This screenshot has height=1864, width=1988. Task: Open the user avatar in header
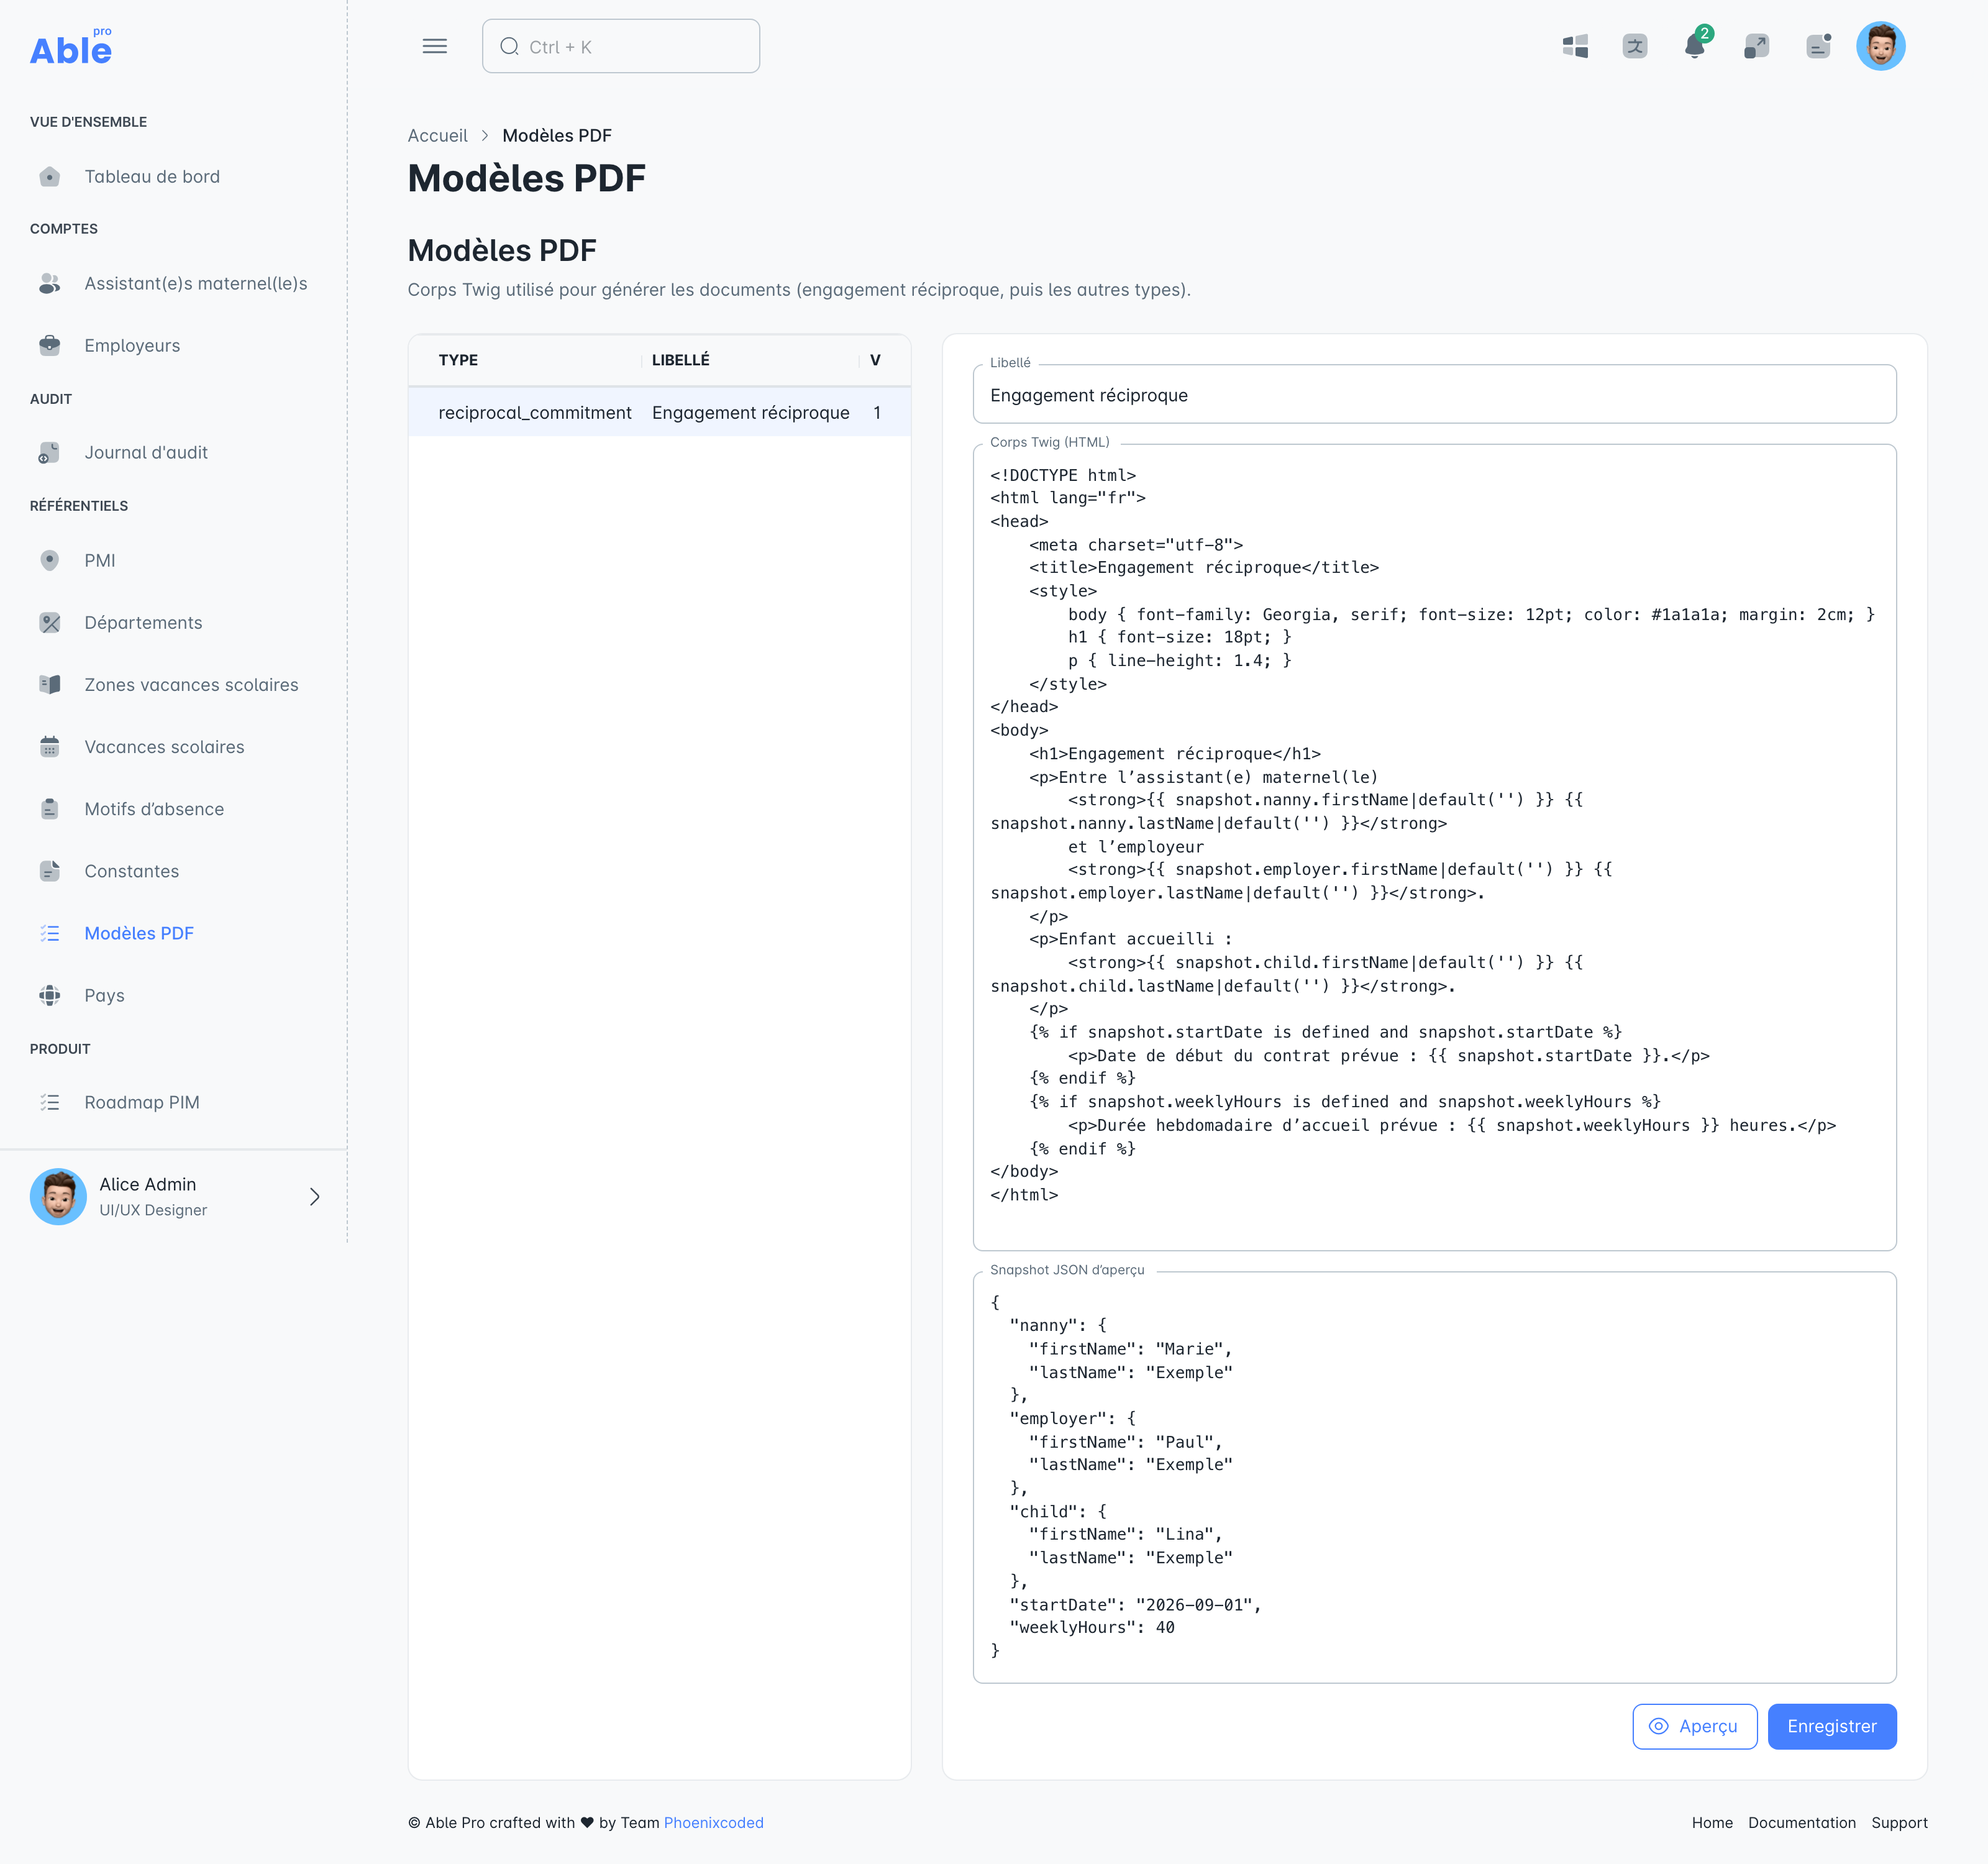[x=1880, y=46]
